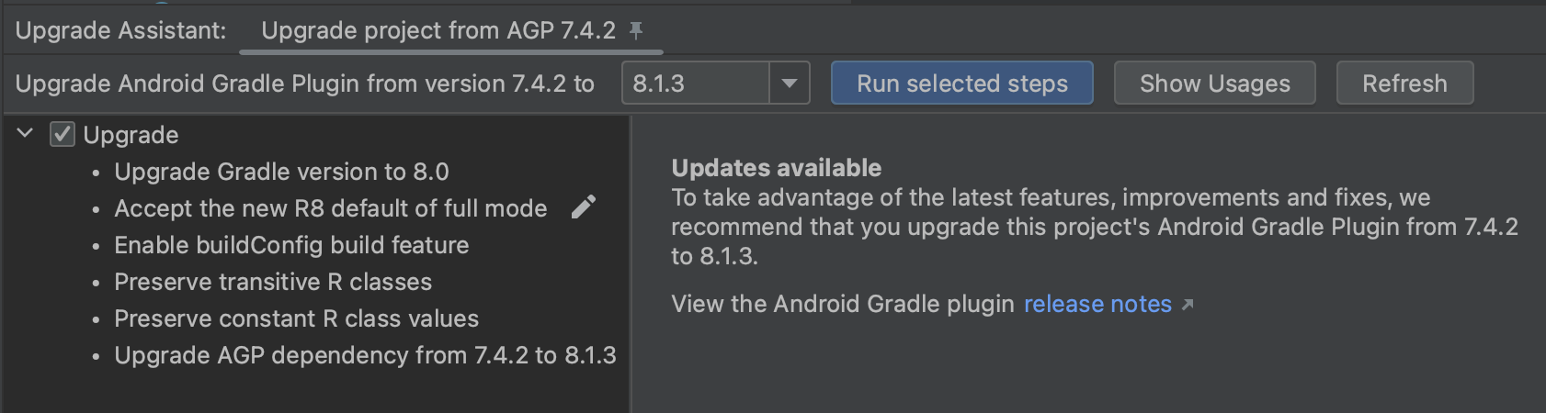This screenshot has width=1546, height=413.
Task: Select Preserve transitive R classes step
Action: [x=273, y=282]
